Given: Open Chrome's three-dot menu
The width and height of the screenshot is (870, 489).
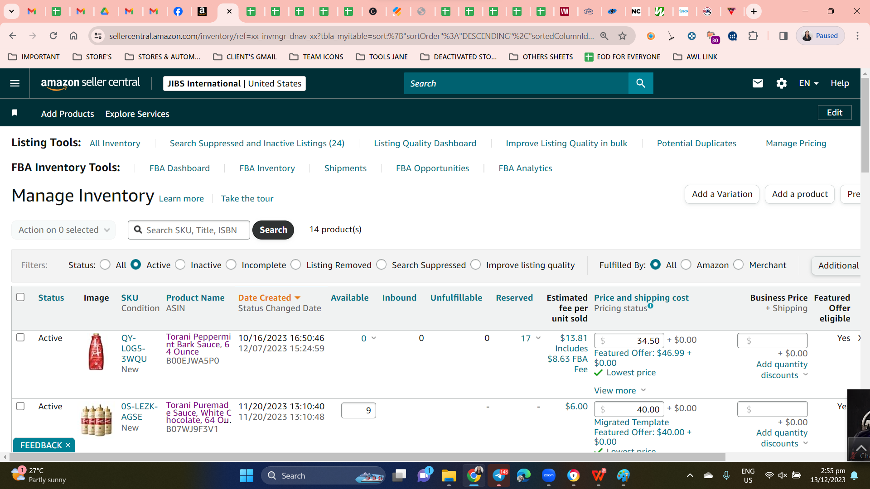Looking at the screenshot, I should click(857, 36).
